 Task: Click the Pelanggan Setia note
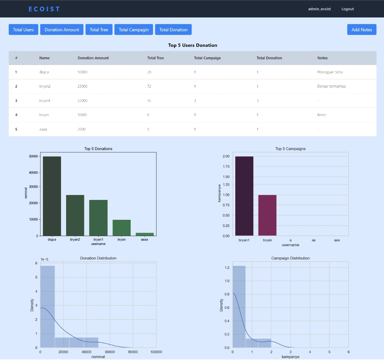click(x=330, y=72)
